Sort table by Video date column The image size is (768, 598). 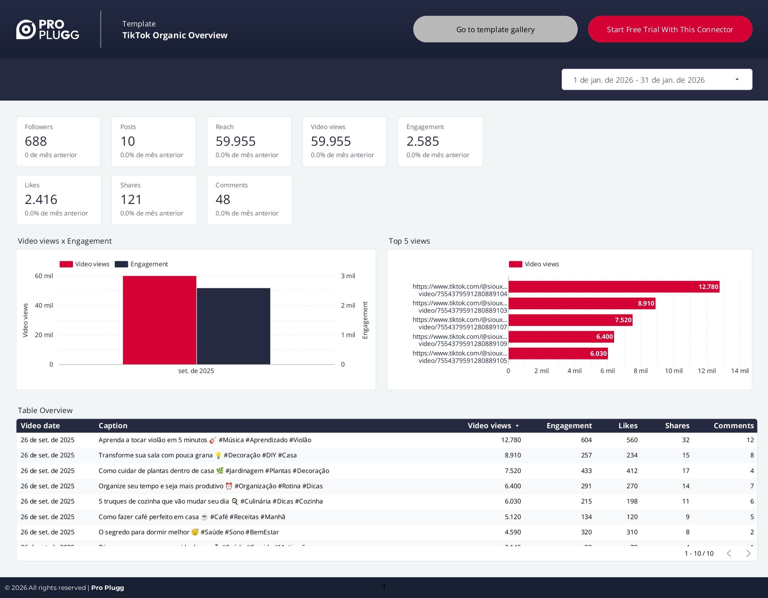[40, 426]
